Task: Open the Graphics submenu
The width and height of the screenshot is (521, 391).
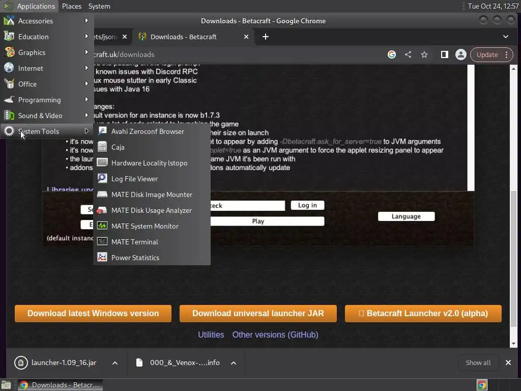Action: tap(47, 52)
